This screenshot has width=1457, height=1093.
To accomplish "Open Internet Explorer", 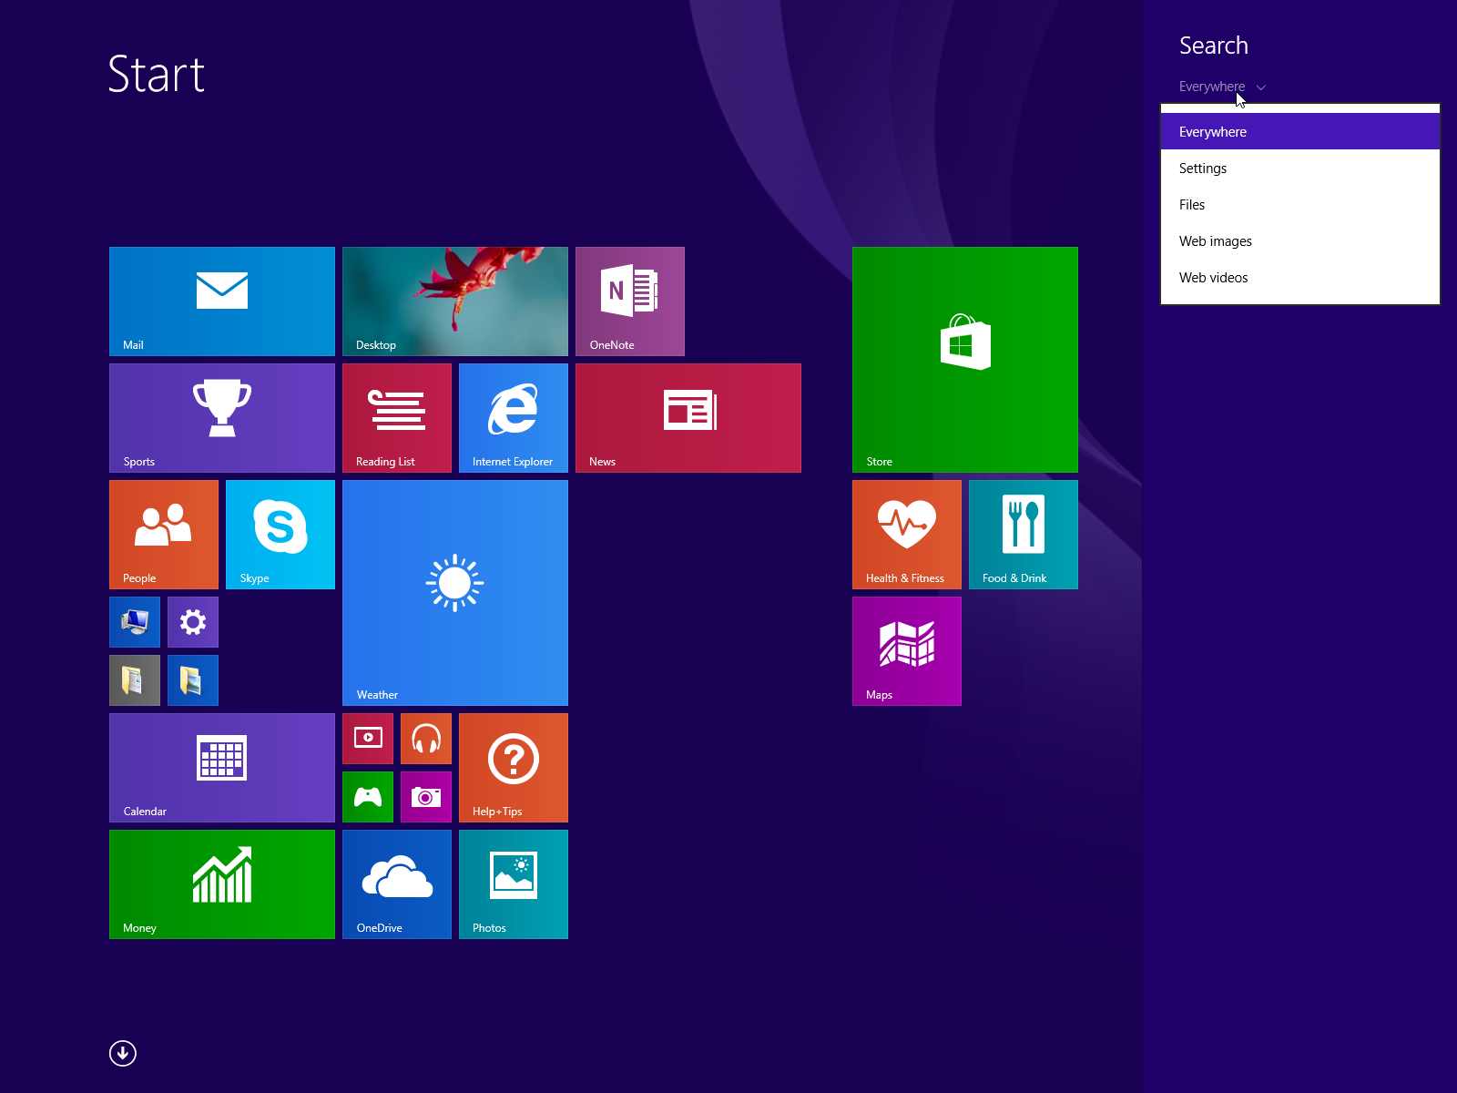I will 513,417.
